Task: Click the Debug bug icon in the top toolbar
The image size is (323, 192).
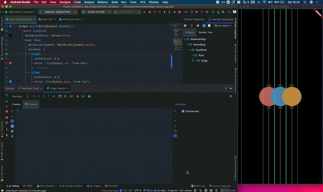Action: [x=149, y=12]
